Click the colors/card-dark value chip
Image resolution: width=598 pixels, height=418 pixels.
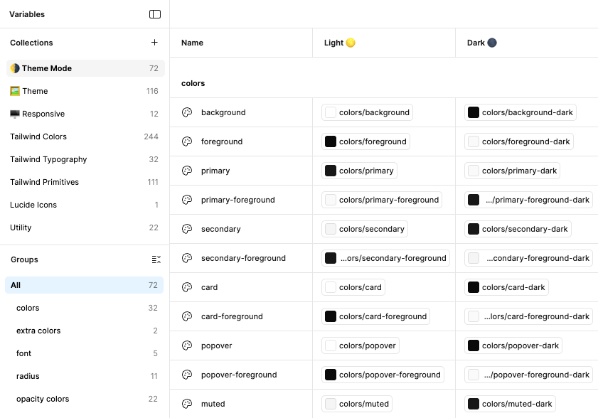coord(506,287)
